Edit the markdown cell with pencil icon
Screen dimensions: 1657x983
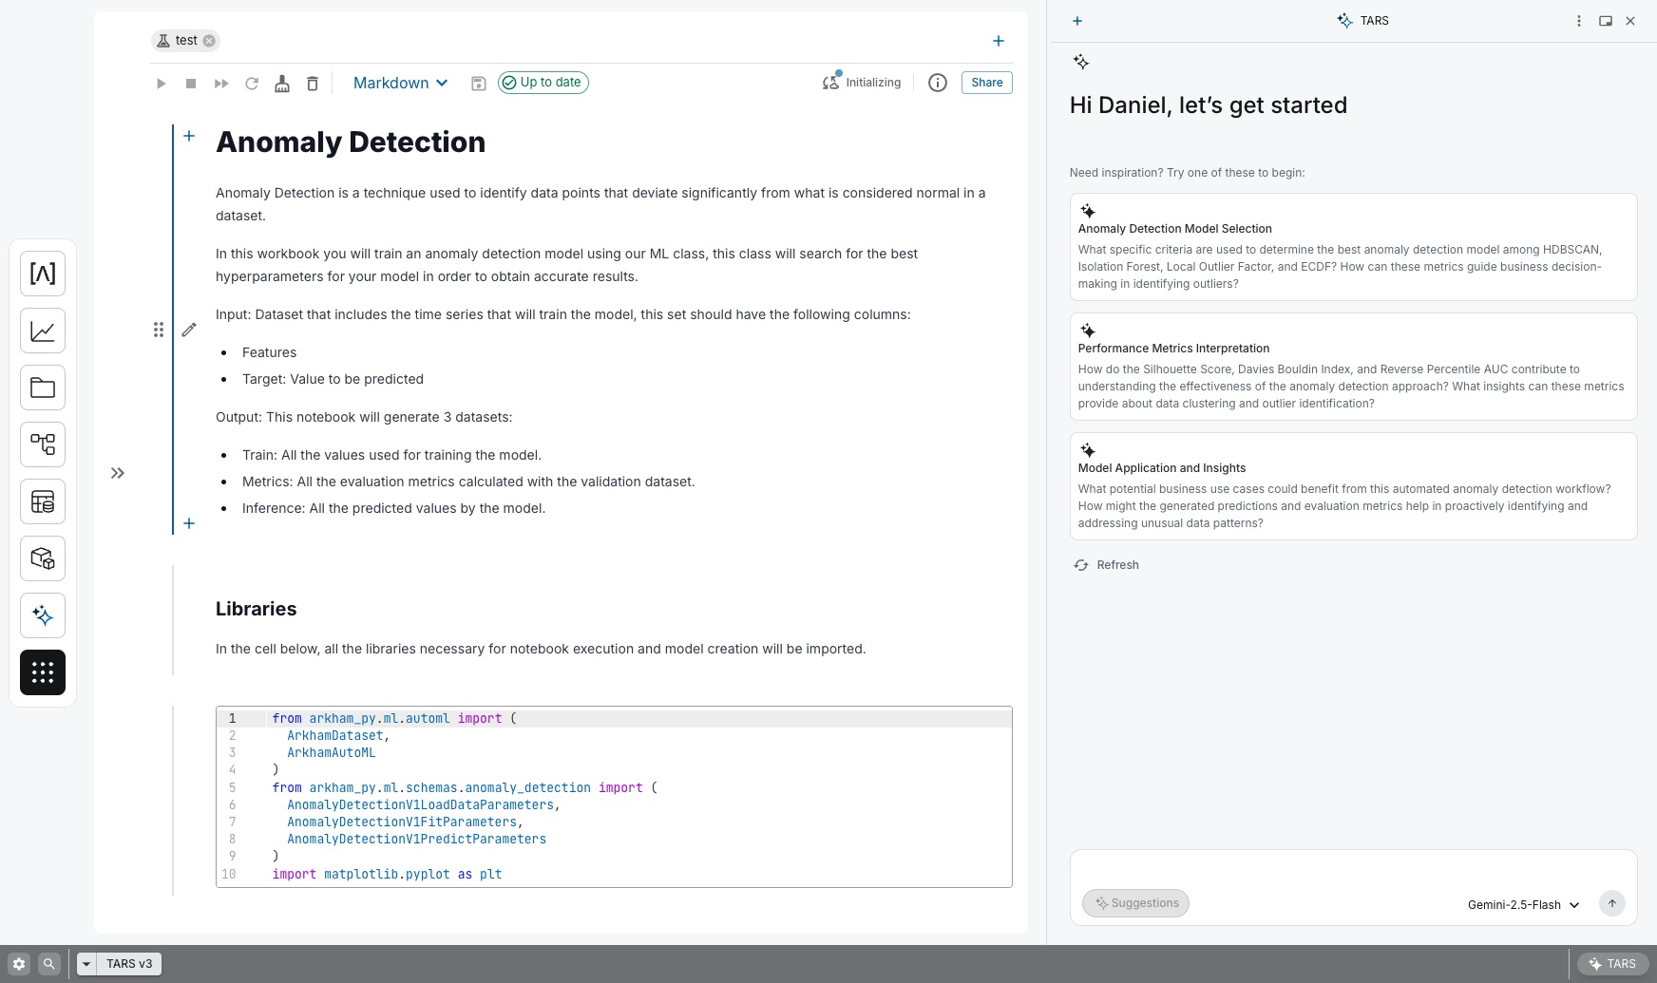189,330
